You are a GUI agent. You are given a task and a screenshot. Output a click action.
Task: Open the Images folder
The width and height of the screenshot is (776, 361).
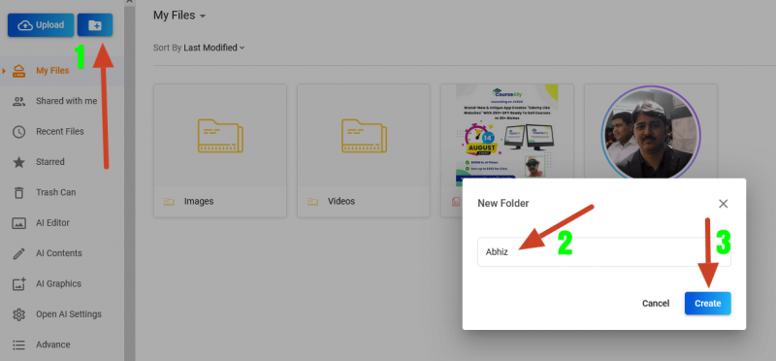coord(220,150)
